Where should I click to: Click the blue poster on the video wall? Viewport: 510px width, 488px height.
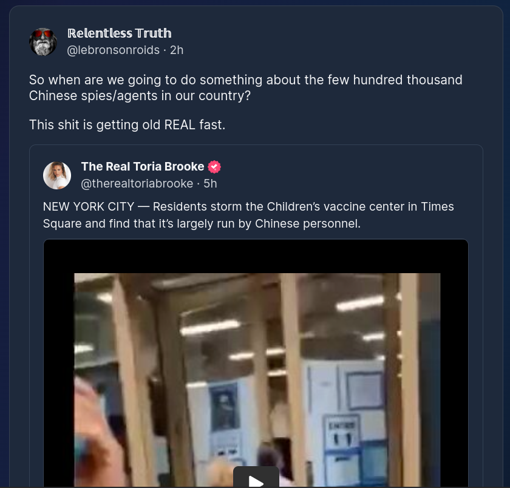[x=224, y=405]
